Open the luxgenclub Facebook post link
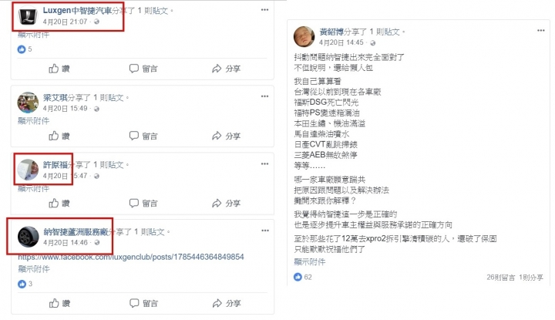The height and width of the screenshot is (320, 555). point(131,257)
